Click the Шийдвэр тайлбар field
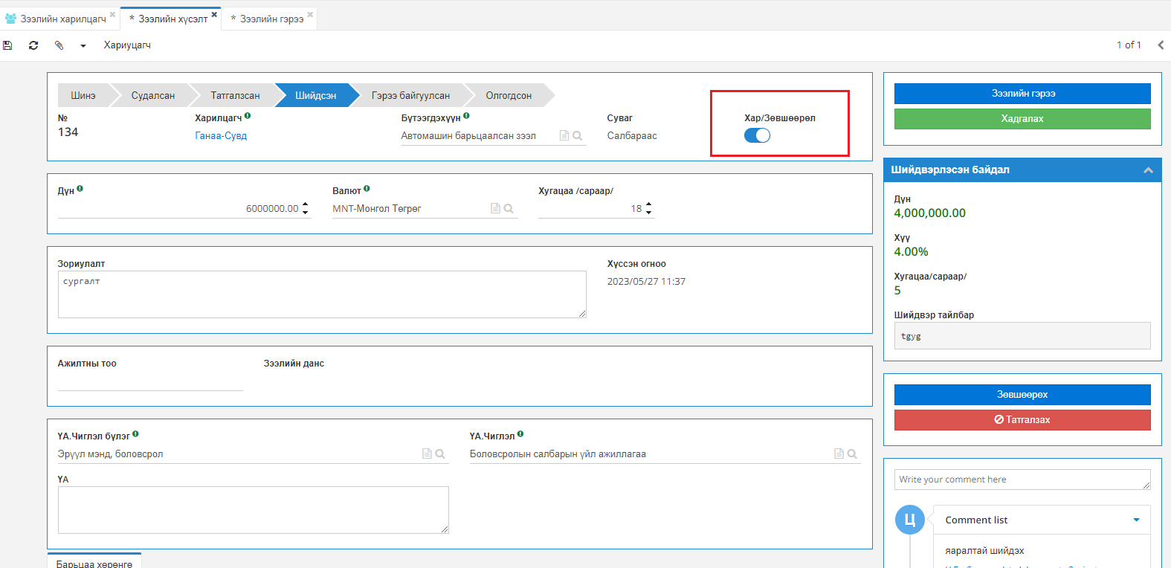This screenshot has width=1171, height=568. 1022,336
